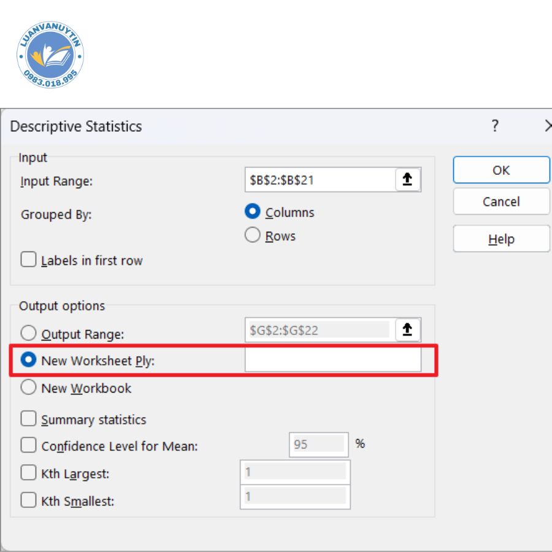Click the New Worksheet Ply name field

[332, 361]
